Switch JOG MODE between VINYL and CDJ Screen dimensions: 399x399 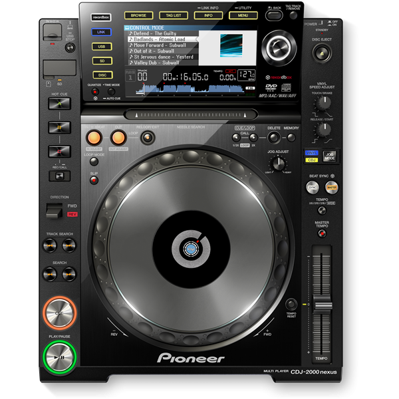(329, 156)
